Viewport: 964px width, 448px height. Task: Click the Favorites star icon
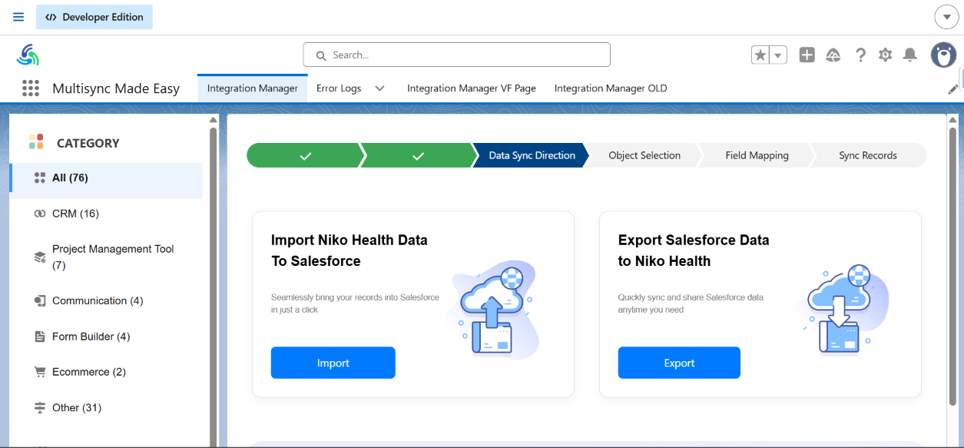click(x=760, y=55)
